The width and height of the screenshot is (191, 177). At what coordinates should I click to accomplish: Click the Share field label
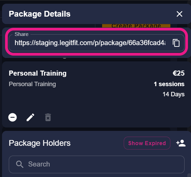[x=22, y=34]
